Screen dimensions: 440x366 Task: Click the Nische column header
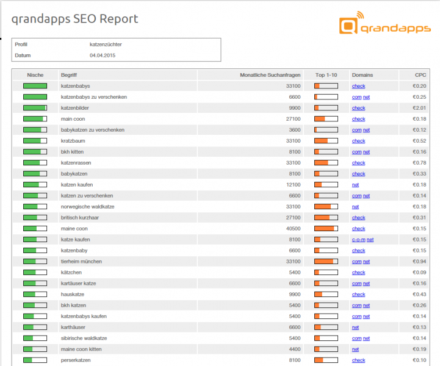click(35, 75)
